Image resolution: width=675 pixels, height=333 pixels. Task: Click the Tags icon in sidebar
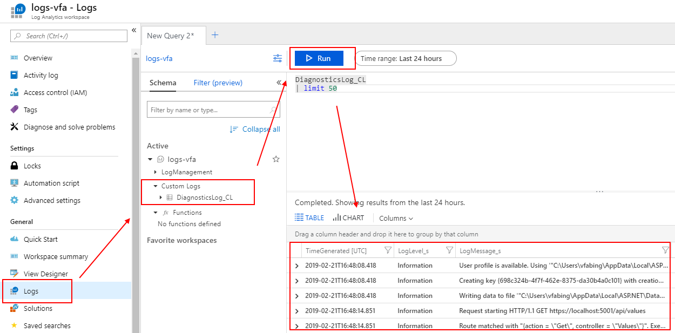coord(15,110)
